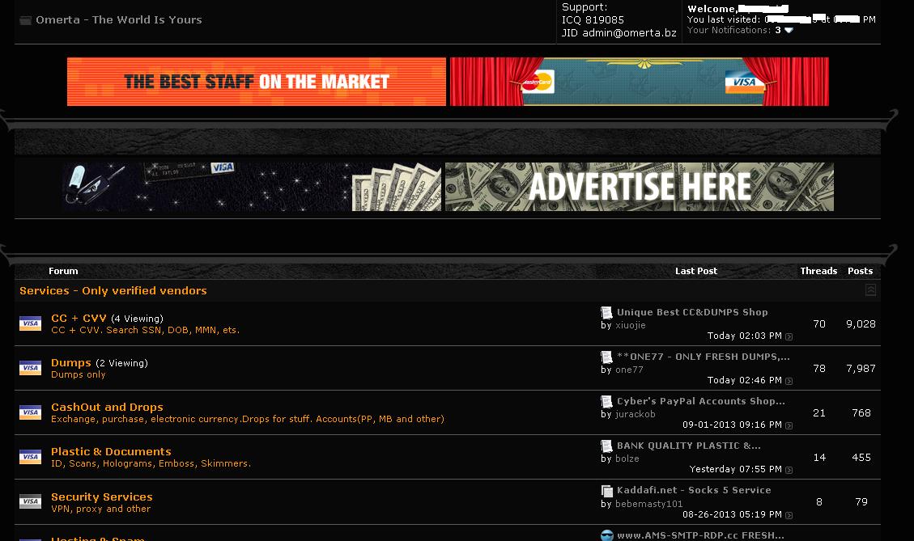Image resolution: width=914 pixels, height=541 pixels.
Task: Open the Kaddafi.net - Socks 5 Service thread
Action: point(694,490)
